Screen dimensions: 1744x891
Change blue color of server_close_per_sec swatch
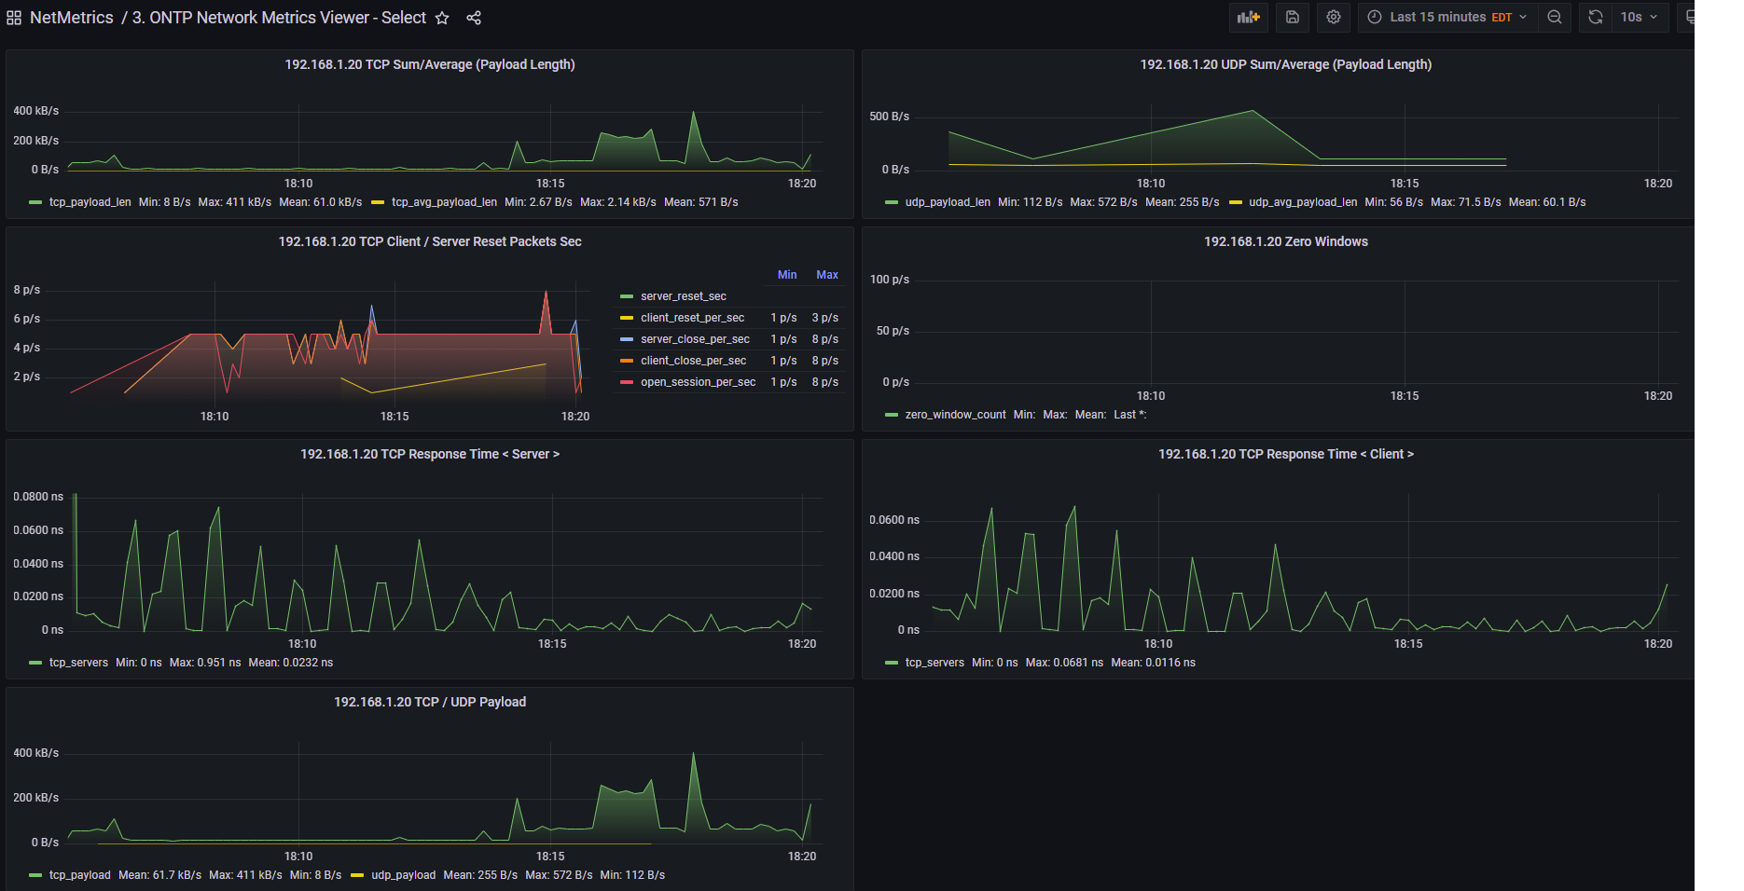click(x=627, y=339)
